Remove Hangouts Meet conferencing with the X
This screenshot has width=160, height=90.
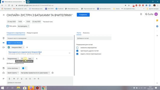click(x=27, y=47)
